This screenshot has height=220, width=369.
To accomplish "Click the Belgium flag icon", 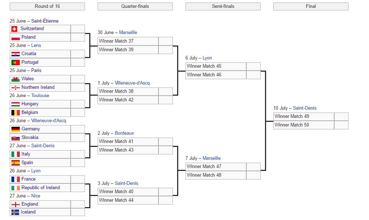I will tap(15, 113).
